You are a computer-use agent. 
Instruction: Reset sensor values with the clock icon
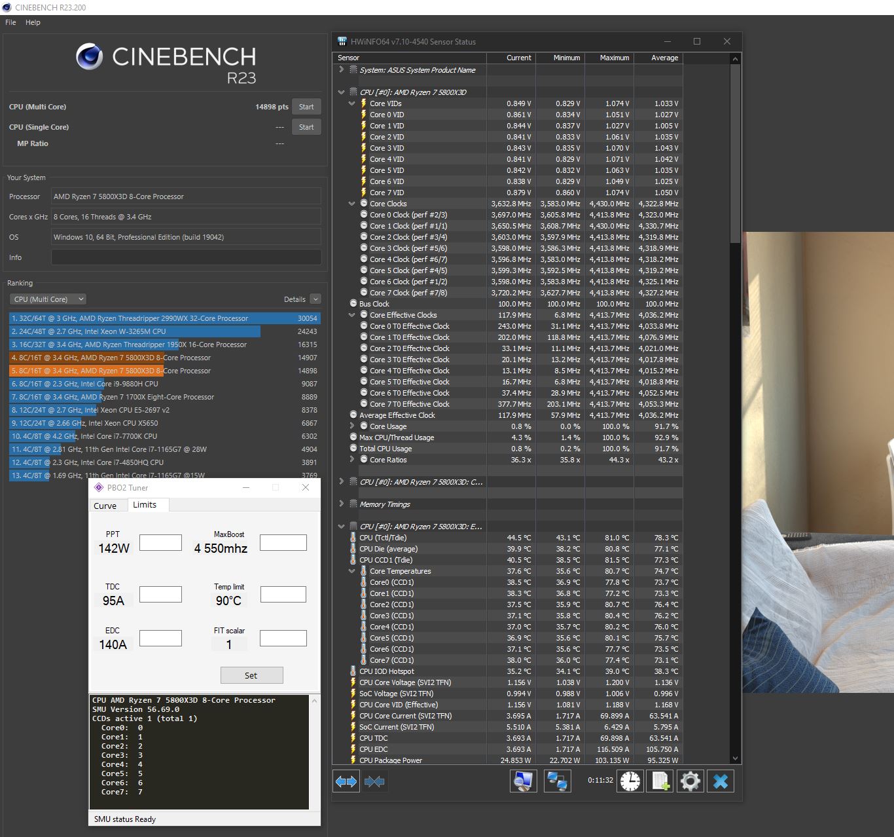pyautogui.click(x=630, y=781)
